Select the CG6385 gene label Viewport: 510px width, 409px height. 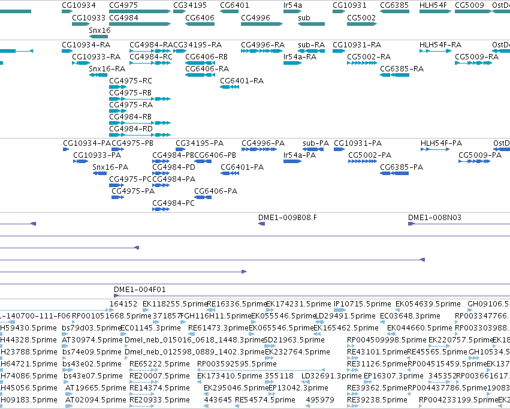click(394, 5)
